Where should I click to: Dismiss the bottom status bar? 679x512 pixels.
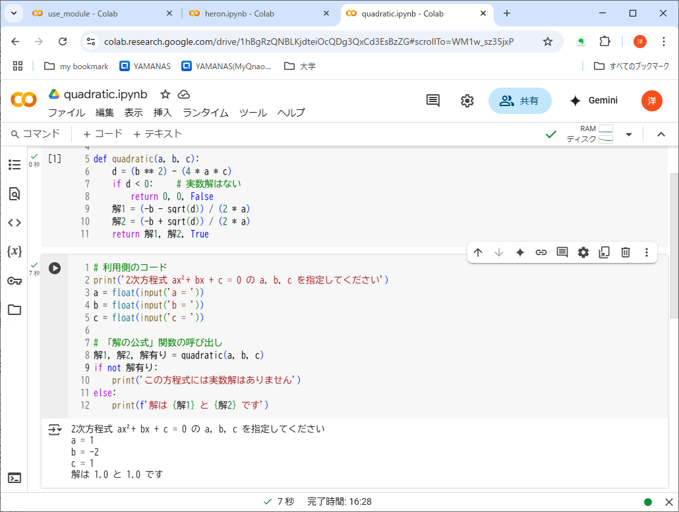point(668,502)
